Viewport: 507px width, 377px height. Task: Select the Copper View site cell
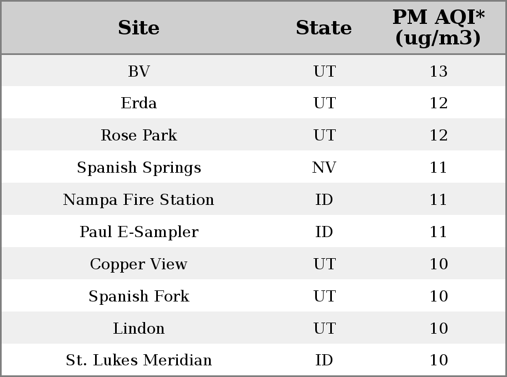pyautogui.click(x=139, y=264)
